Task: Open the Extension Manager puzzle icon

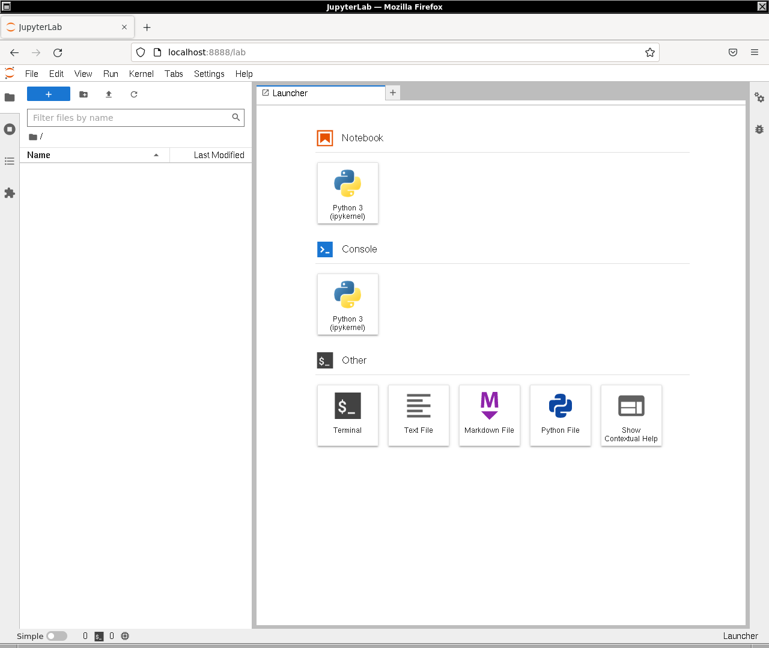Action: (x=10, y=193)
